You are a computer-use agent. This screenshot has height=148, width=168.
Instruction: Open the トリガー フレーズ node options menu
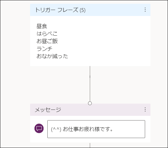pos(145,10)
